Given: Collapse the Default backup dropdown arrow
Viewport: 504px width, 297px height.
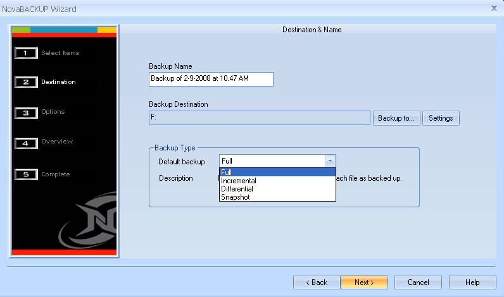Looking at the screenshot, I should (330, 161).
